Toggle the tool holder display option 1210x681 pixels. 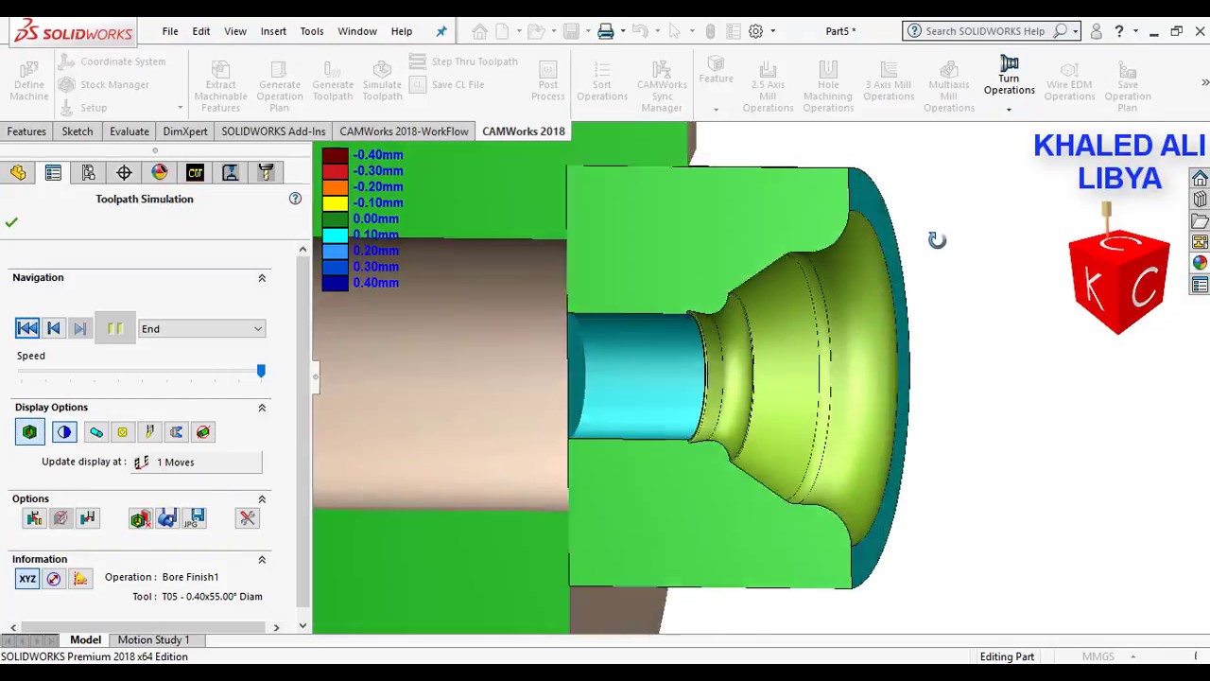(x=176, y=432)
